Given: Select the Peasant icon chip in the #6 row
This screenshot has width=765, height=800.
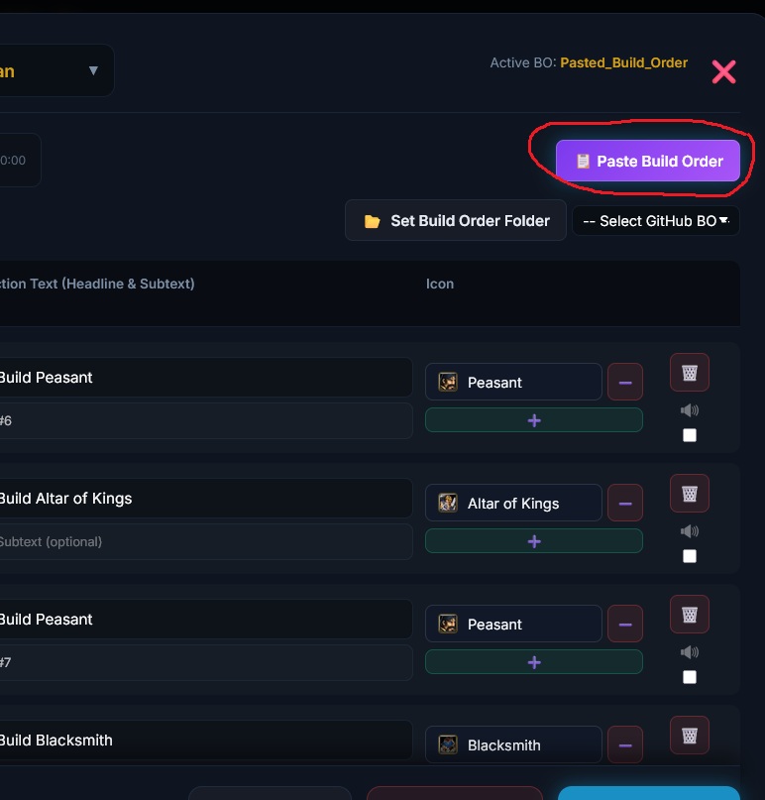Looking at the screenshot, I should (513, 382).
